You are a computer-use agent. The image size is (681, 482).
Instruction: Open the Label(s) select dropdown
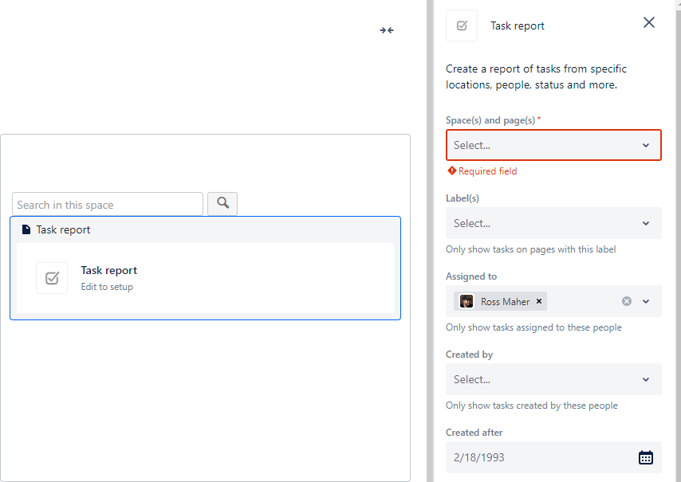[x=553, y=223]
